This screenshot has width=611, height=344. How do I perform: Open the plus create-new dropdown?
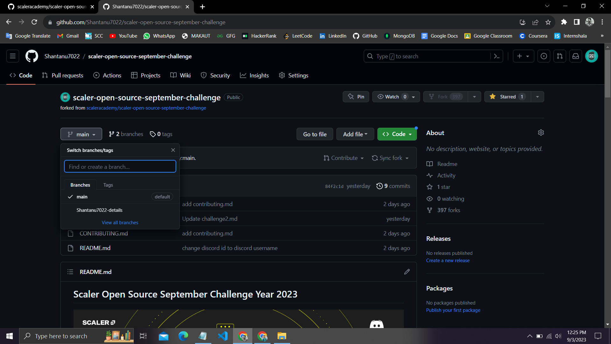click(523, 56)
